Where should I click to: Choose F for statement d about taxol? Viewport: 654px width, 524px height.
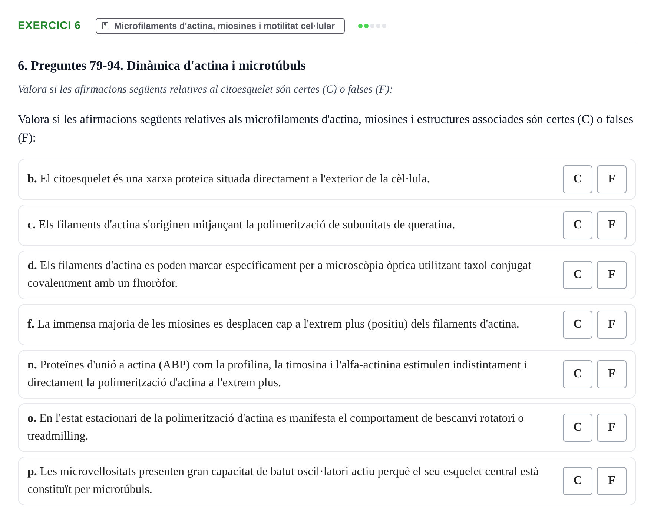tap(612, 275)
